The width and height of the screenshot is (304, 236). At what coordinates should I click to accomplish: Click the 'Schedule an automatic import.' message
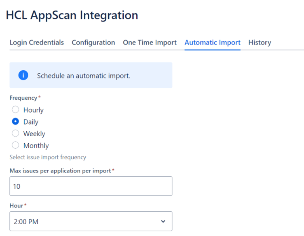tap(84, 76)
